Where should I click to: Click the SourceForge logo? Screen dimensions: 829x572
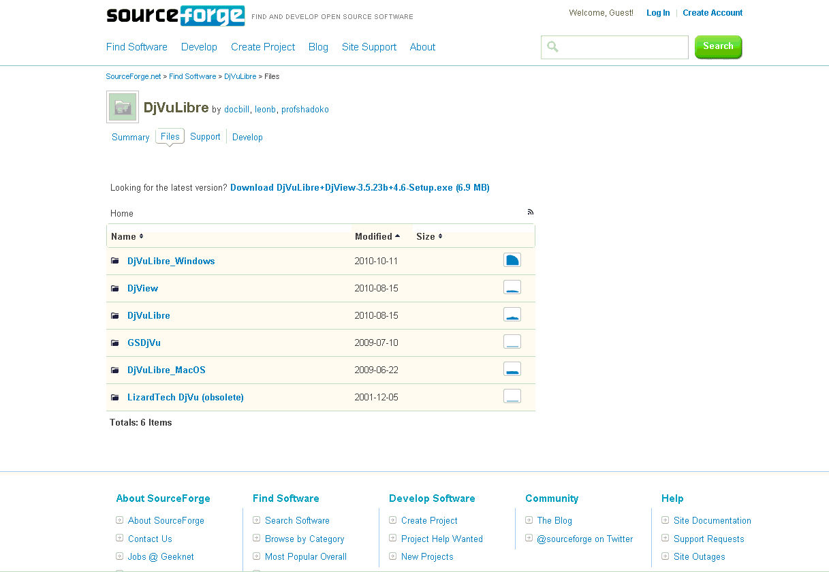176,16
